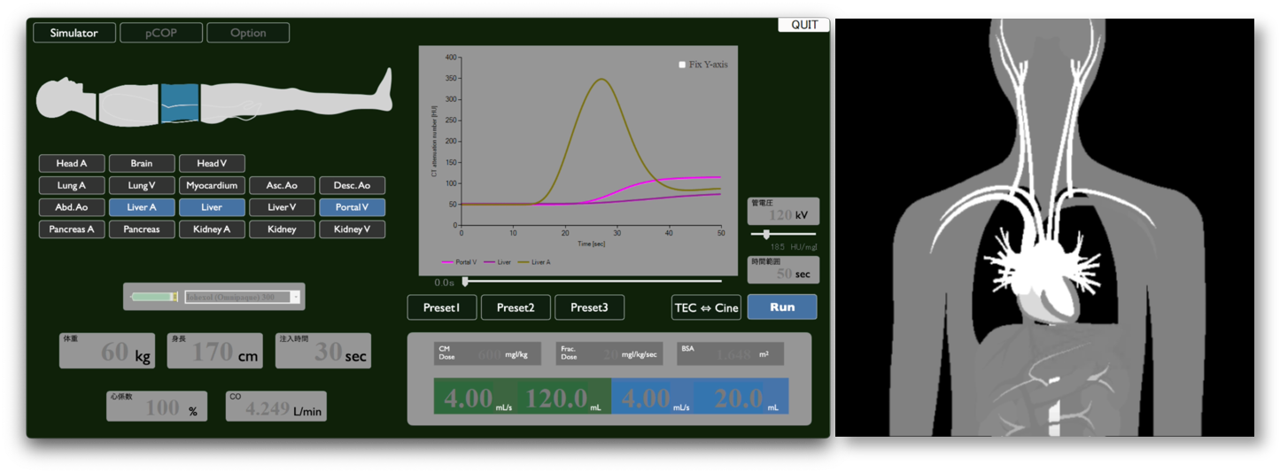Open the Option tab
Viewport: 1280px width, 473px height.
(x=248, y=33)
